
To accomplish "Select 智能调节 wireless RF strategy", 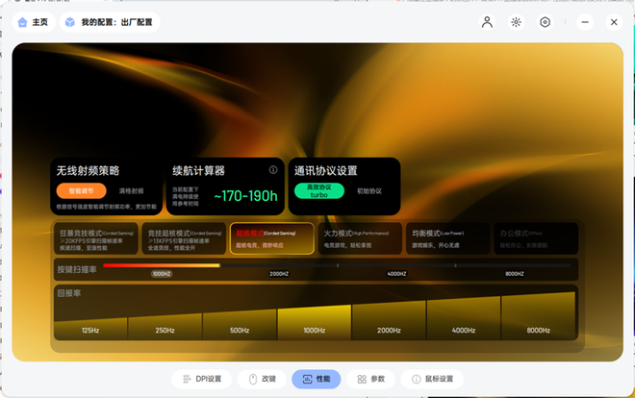I will click(81, 191).
